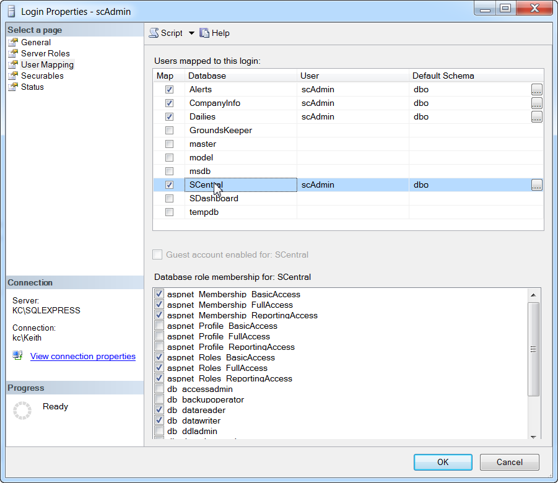Switch to the Securables page
The image size is (558, 483).
pos(42,76)
